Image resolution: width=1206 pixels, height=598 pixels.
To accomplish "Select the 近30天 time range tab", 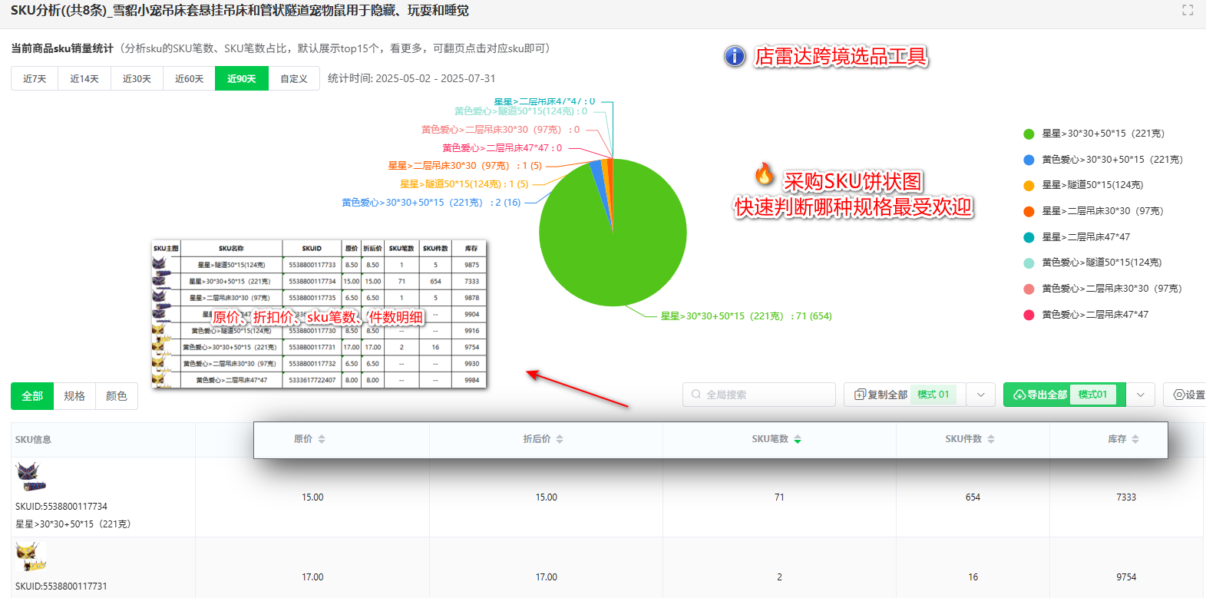I will point(137,79).
